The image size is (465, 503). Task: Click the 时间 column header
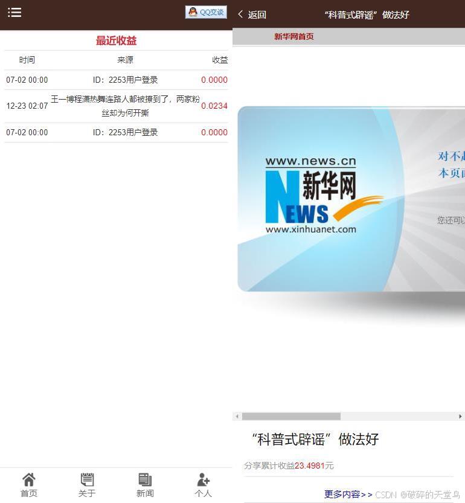[27, 60]
